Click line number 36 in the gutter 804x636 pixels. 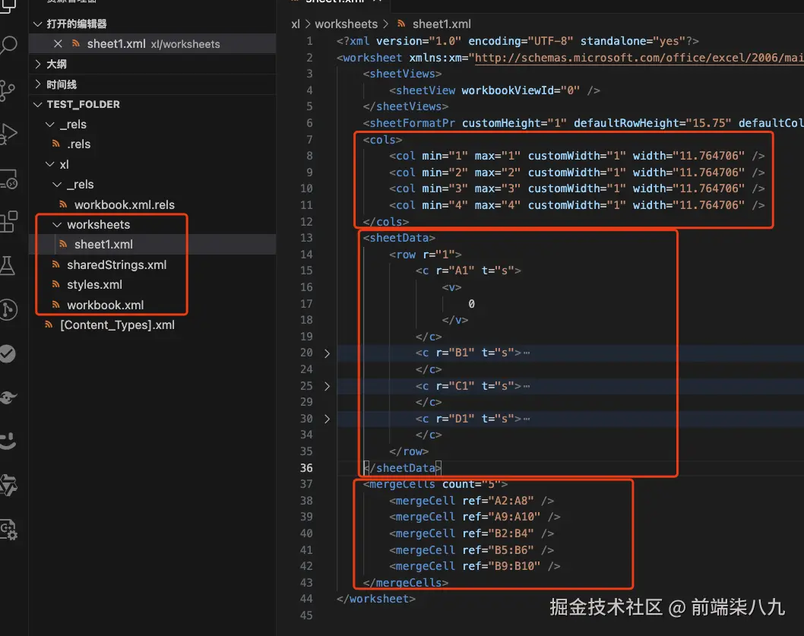306,468
